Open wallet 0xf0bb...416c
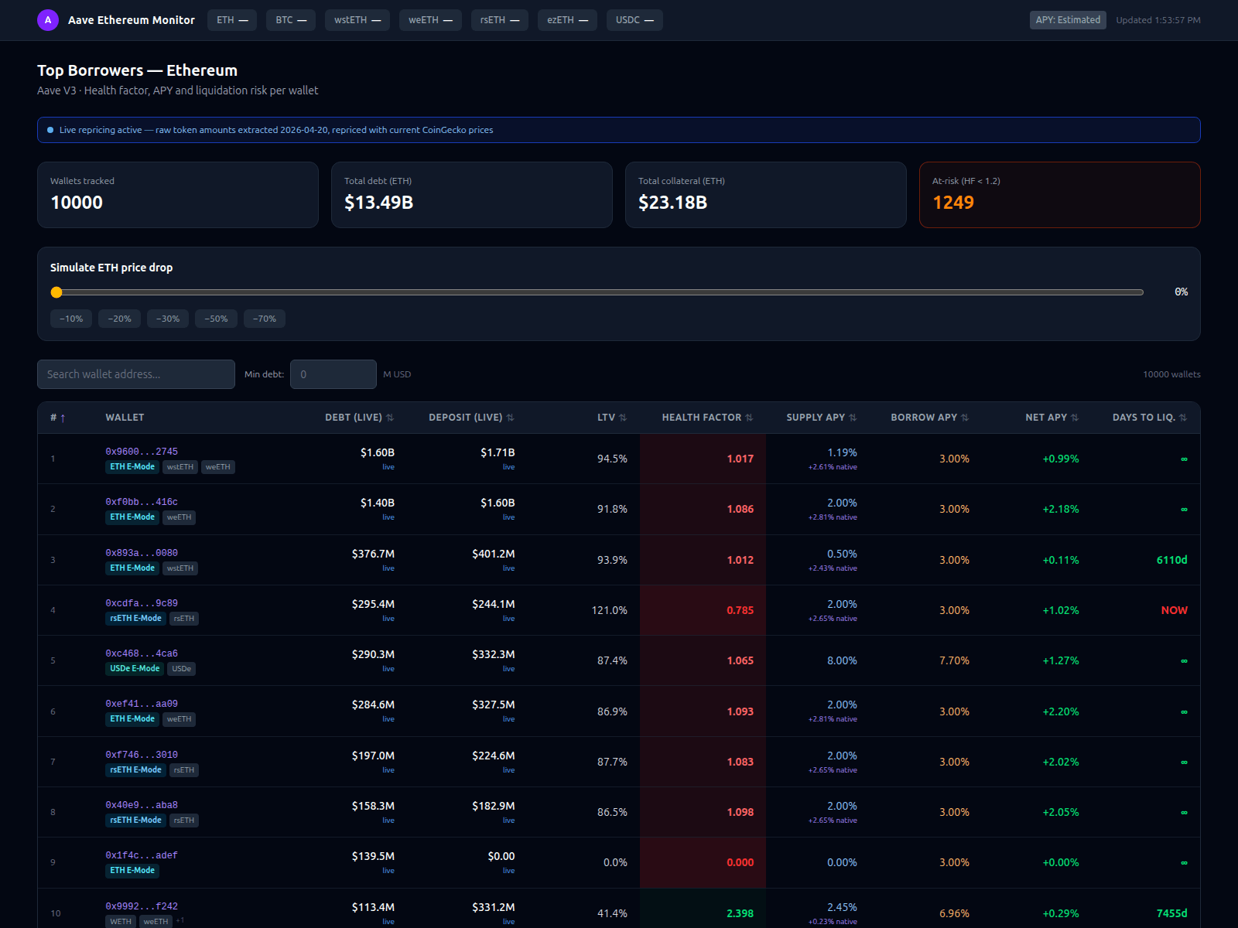 click(142, 502)
